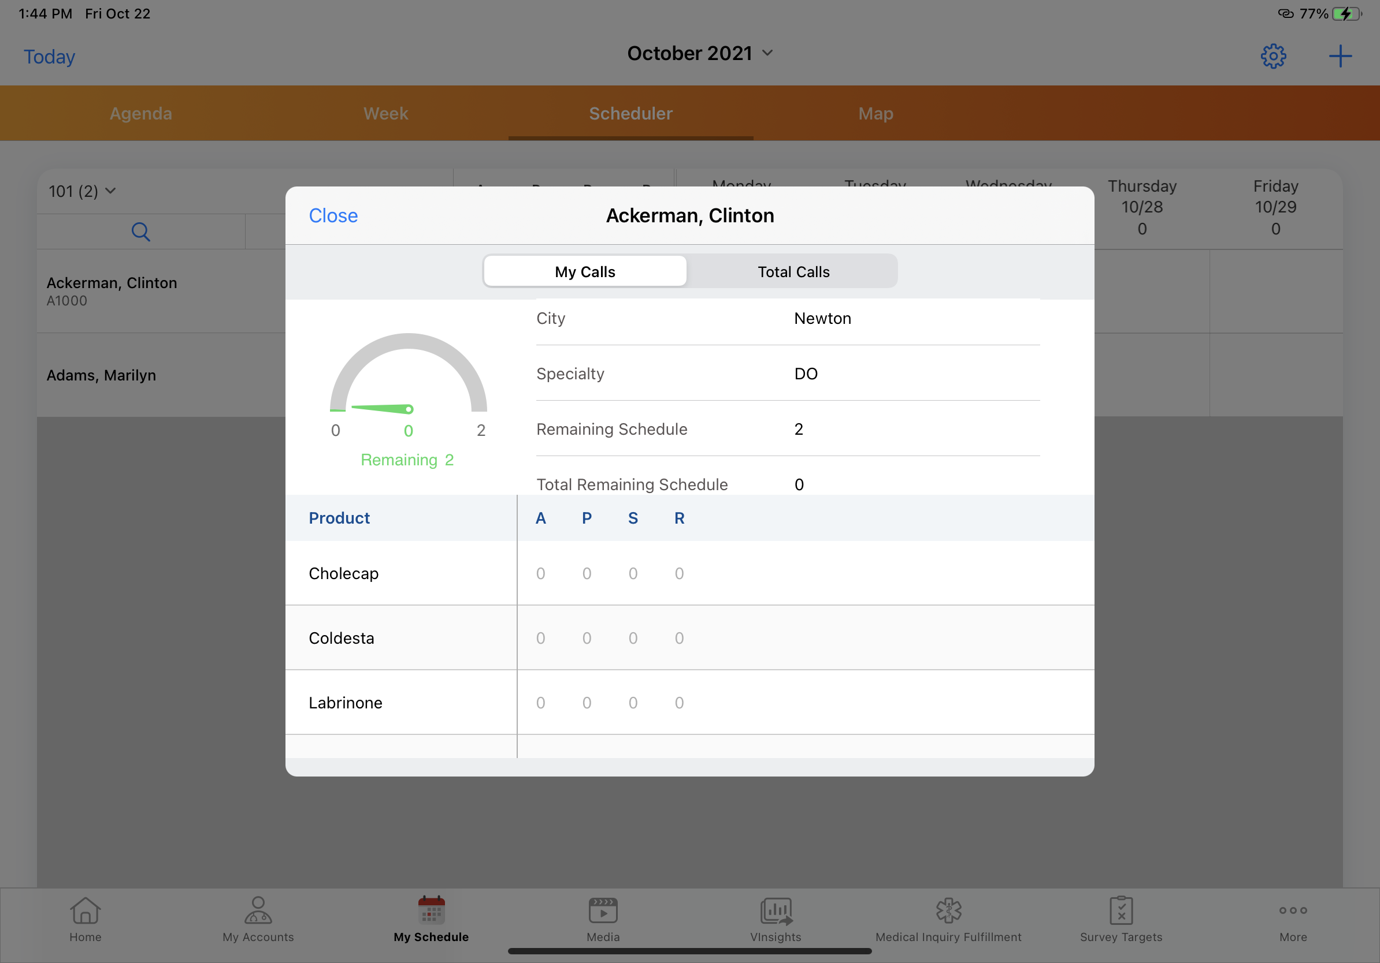Click the green gauge needle indicator
Screen dimensions: 1380x963
(382, 408)
